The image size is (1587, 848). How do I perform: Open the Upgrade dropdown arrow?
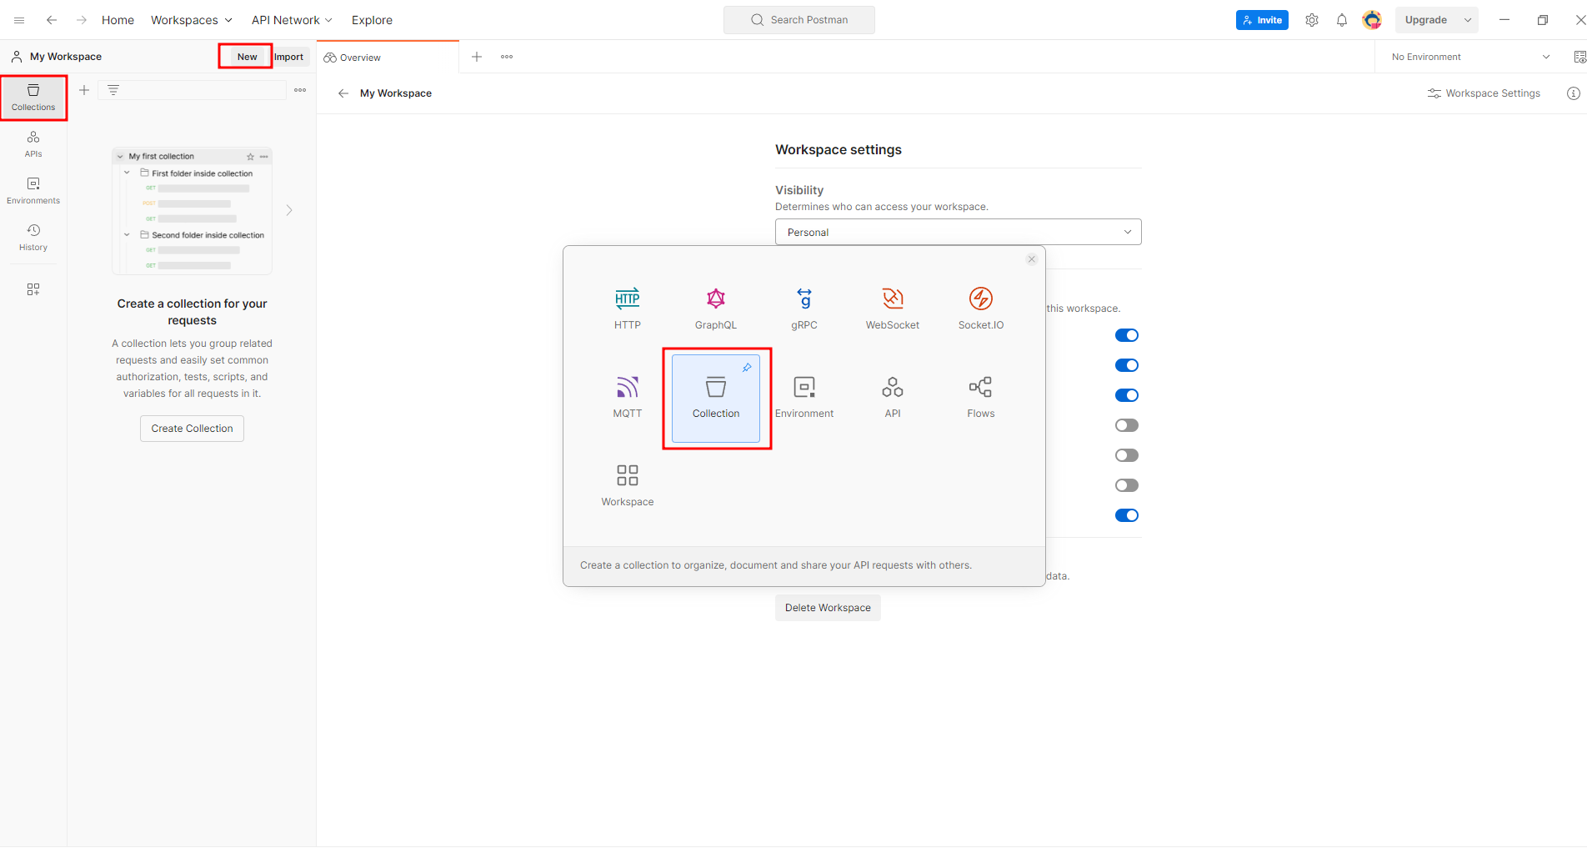pos(1468,20)
